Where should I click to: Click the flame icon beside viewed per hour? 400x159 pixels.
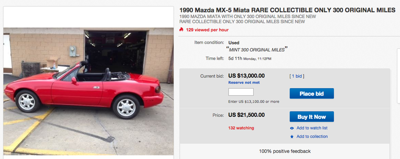click(x=182, y=30)
